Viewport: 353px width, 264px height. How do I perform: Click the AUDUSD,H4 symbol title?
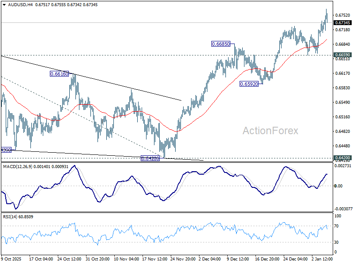pyautogui.click(x=20, y=5)
